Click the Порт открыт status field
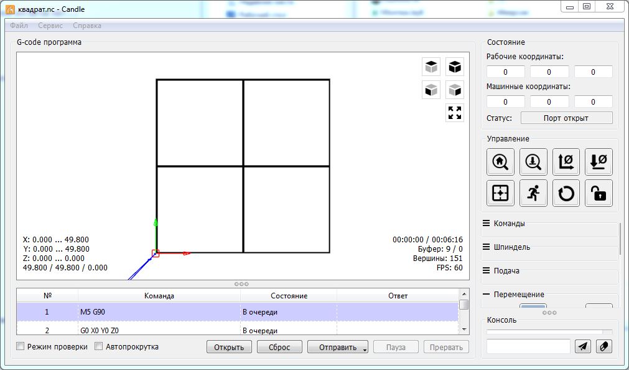Screen dimensions: 629x370 coord(566,118)
